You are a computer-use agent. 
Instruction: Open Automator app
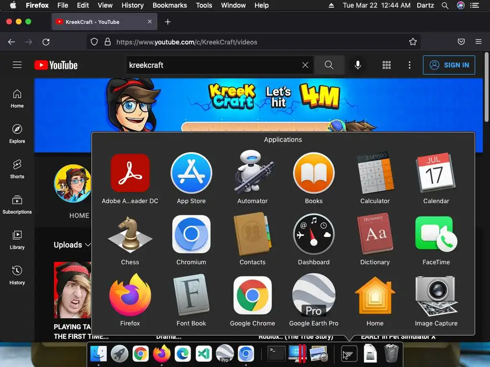(x=253, y=173)
